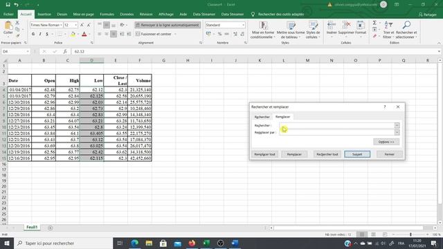
Task: Undo the last action from title bar
Action: coord(17,5)
